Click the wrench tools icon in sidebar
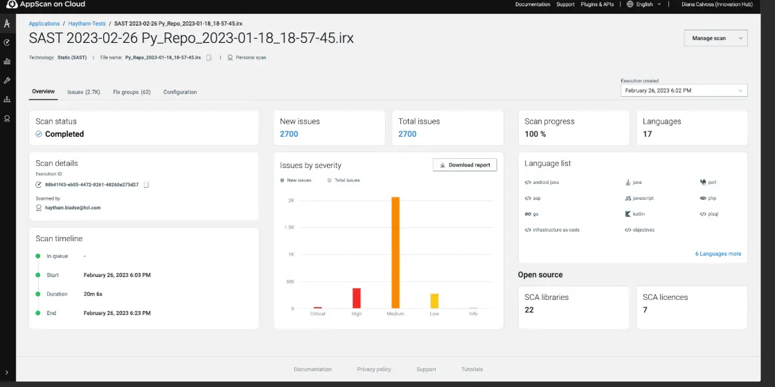This screenshot has height=387, width=775. pyautogui.click(x=7, y=80)
